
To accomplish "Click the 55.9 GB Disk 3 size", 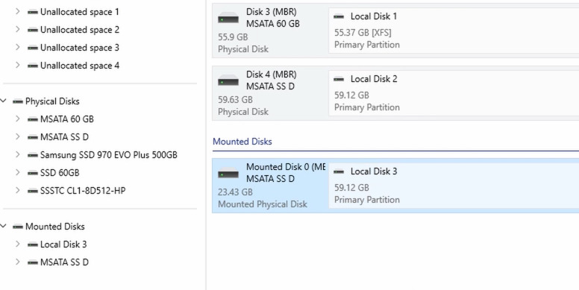I will (233, 37).
